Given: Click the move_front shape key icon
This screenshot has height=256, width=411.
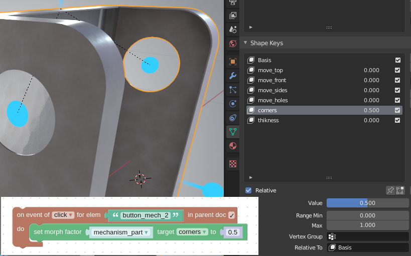Looking at the screenshot, I should [x=251, y=80].
